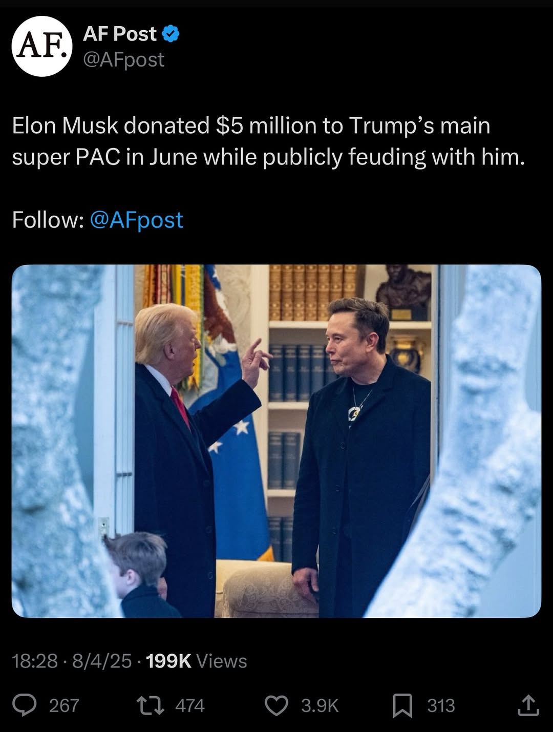The width and height of the screenshot is (553, 732).
Task: Open the attached Oval Office photo
Action: coord(276,441)
